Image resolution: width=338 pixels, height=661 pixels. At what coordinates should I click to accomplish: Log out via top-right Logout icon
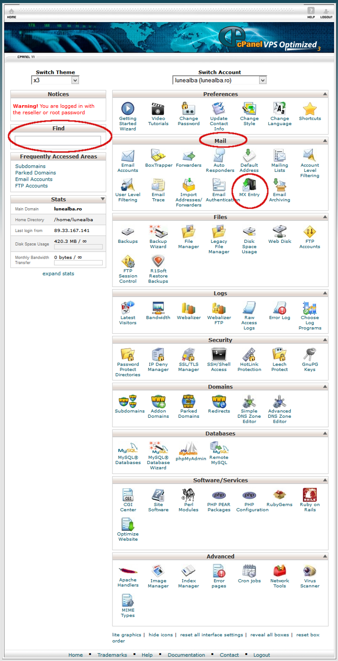[327, 13]
